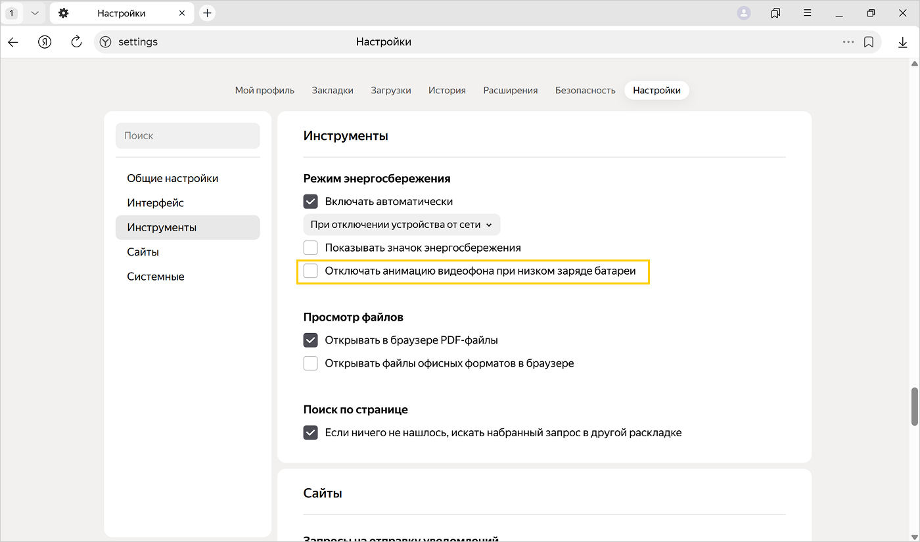Image resolution: width=920 pixels, height=542 pixels.
Task: Open the browser hamburger menu
Action: coord(808,13)
